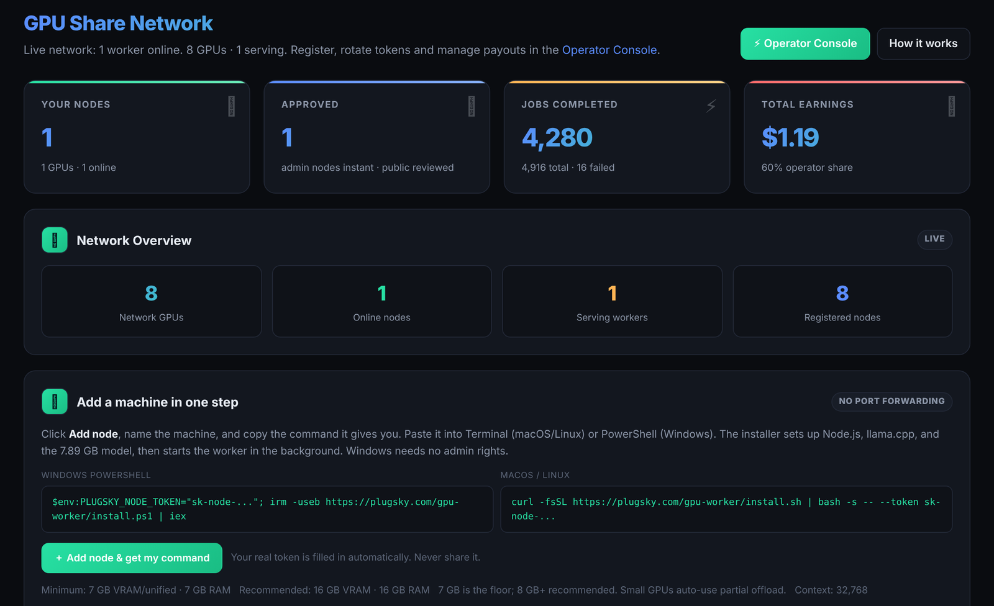Click the 'Context: 32,768' text
The image size is (994, 606).
pyautogui.click(x=831, y=590)
